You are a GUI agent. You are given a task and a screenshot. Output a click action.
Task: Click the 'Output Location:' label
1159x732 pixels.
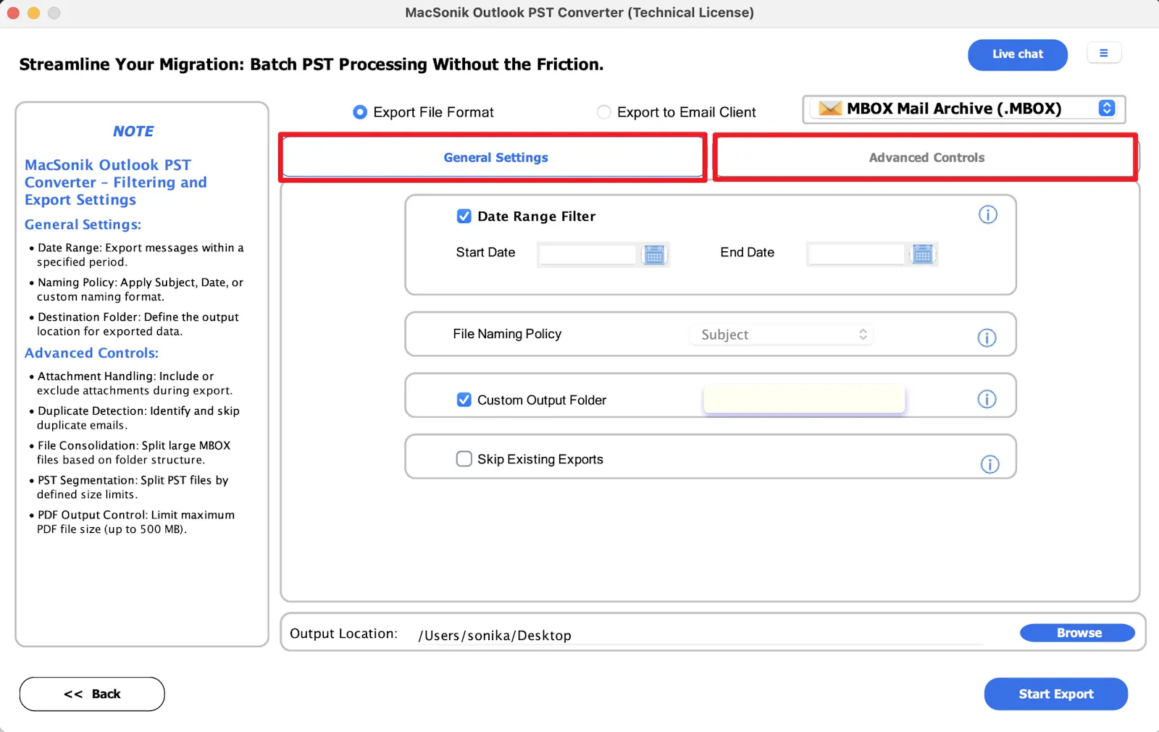(343, 634)
